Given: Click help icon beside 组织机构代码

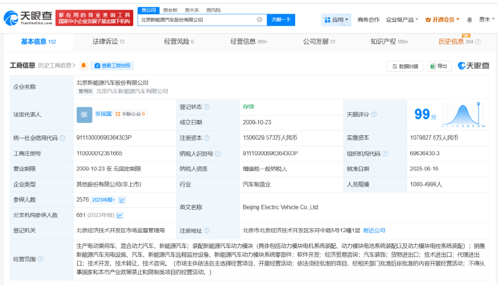Looking at the screenshot, I should tap(385, 154).
